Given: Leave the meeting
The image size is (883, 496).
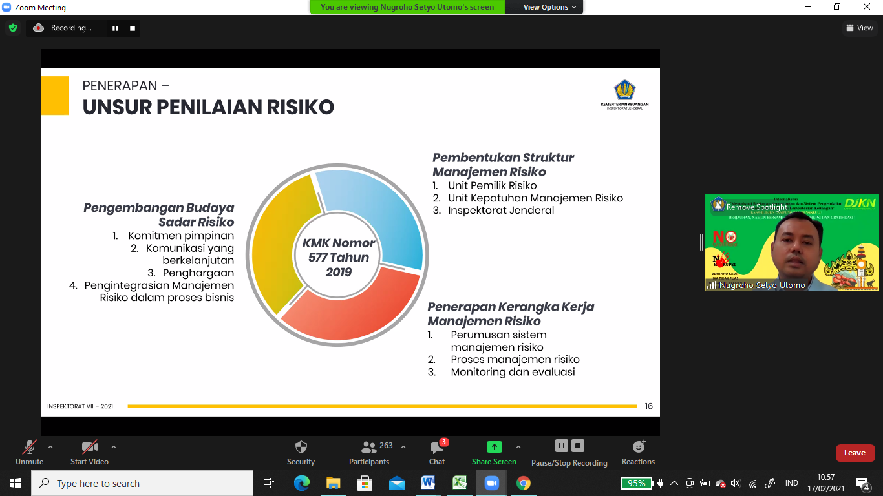Looking at the screenshot, I should (x=855, y=453).
